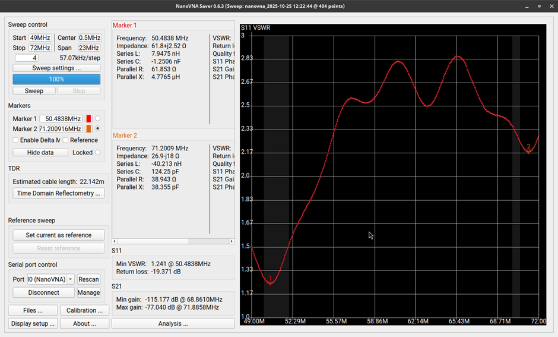Viewport: 558px width, 337px height.
Task: Check the Reference checkbox in Markers
Action: (66, 140)
